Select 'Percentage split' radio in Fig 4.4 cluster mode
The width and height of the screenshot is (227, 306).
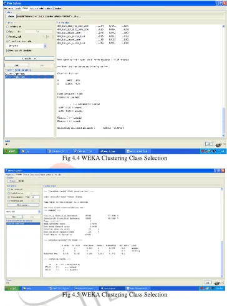click(x=7, y=37)
